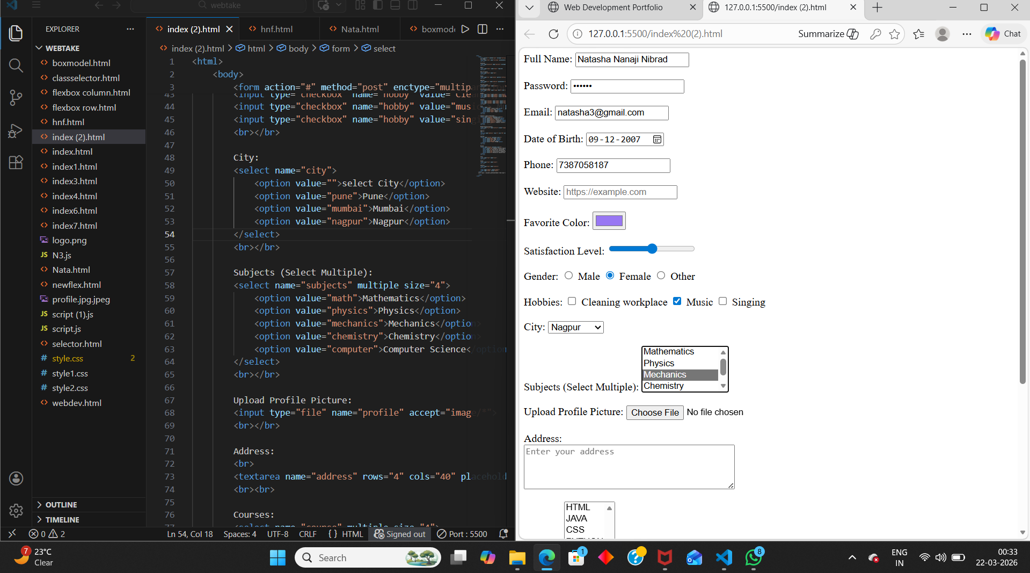Screen dimensions: 1030x573
Task: Expand the OUTLINE section
Action: (x=61, y=505)
